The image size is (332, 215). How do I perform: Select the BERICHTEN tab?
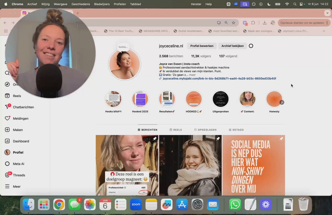(x=148, y=130)
